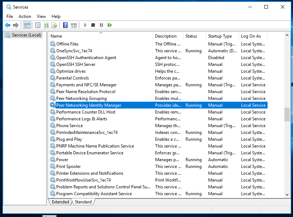
Task: Click the Export List toolbar icon
Action: 54,25
